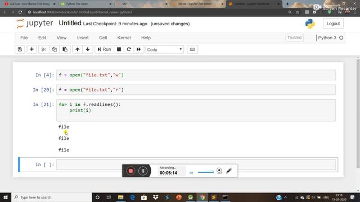This screenshot has height=202, width=360.
Task: Rename the notebook title Untitled
Action: 70,23
